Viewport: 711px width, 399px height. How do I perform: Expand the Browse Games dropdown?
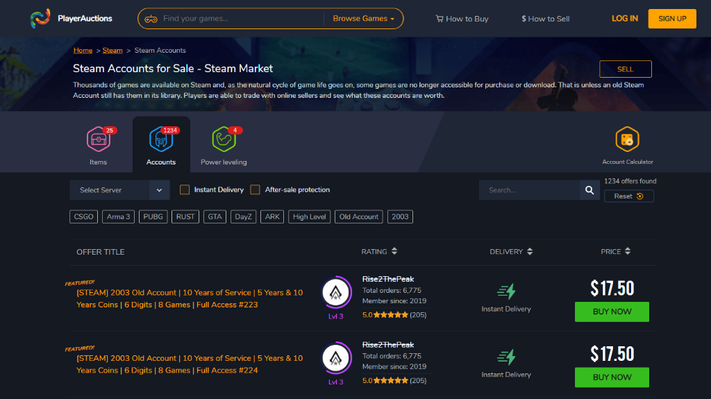coord(364,19)
